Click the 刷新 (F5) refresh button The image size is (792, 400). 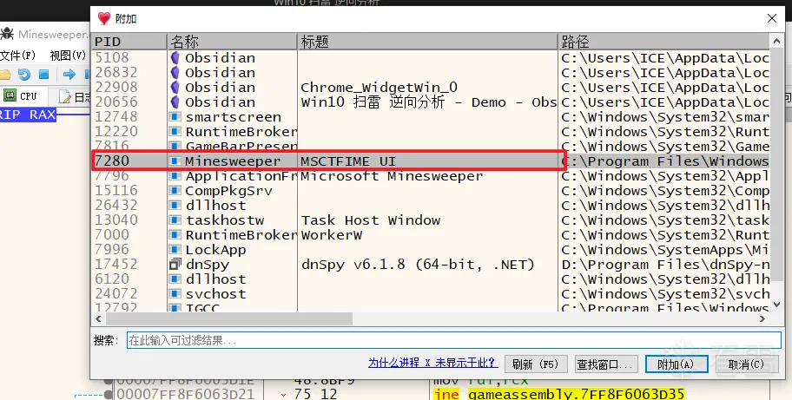pyautogui.click(x=536, y=364)
